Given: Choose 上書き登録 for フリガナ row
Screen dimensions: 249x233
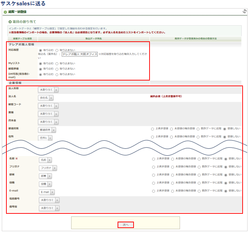Looking at the screenshot, I should click(153, 167).
